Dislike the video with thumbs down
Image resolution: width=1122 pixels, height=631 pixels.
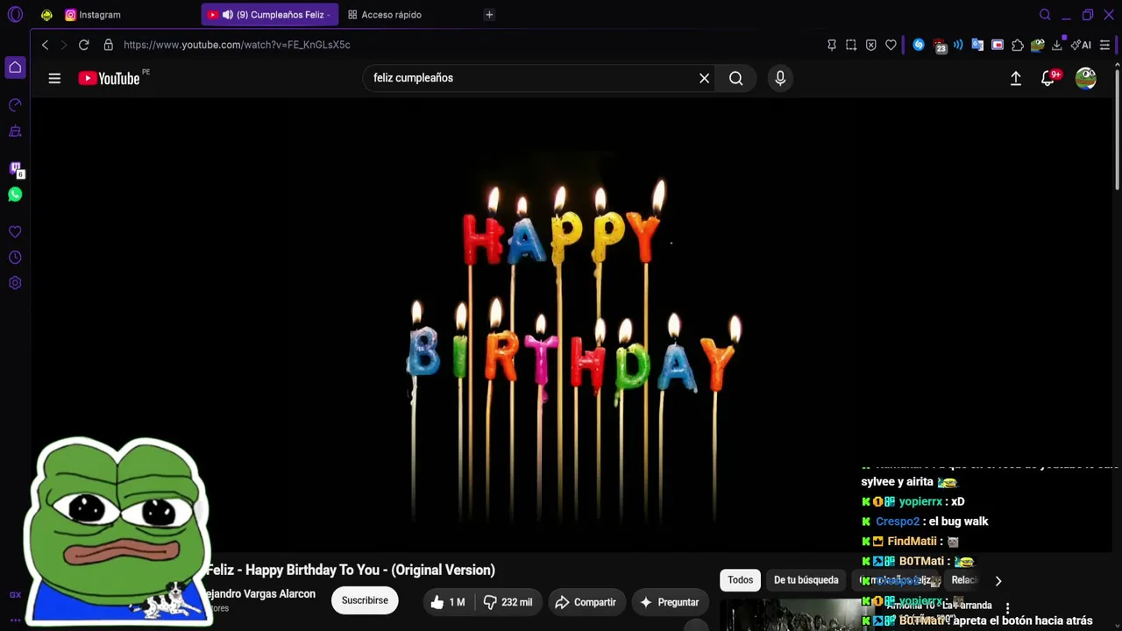tap(508, 602)
